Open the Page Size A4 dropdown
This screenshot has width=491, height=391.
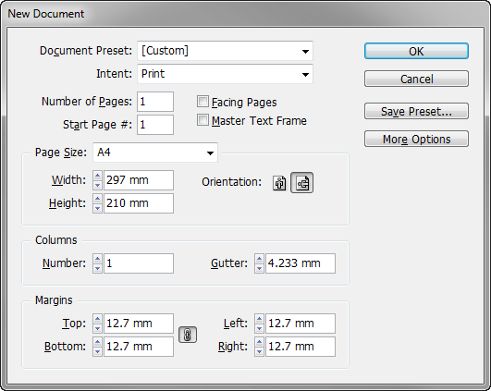(155, 153)
